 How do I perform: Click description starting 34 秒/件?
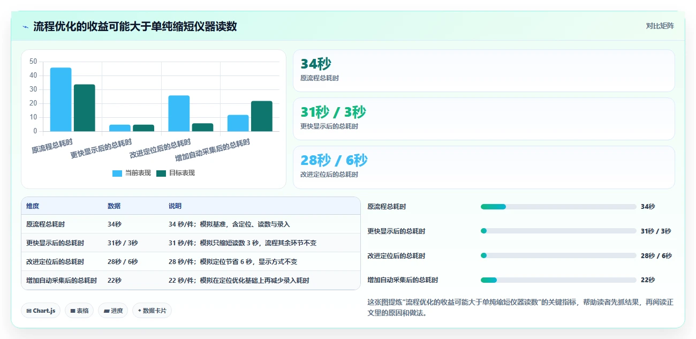pos(229,224)
